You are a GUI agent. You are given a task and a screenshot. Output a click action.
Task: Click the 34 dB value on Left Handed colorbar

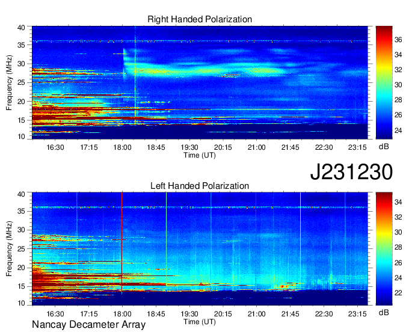pos(398,202)
